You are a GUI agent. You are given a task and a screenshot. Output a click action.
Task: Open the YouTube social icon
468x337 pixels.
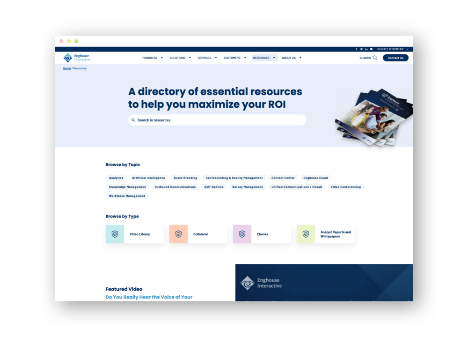tap(372, 49)
